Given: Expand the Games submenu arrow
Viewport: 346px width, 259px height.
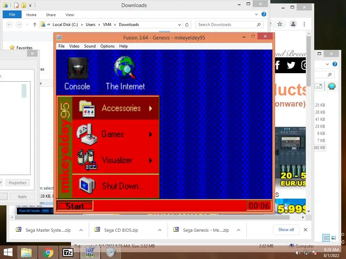Looking at the screenshot, I should pyautogui.click(x=150, y=134).
